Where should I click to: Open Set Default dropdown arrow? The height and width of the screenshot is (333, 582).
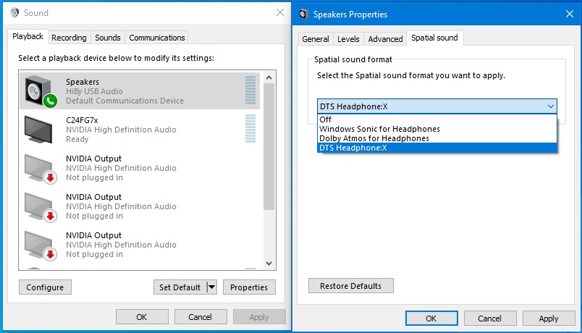[212, 287]
